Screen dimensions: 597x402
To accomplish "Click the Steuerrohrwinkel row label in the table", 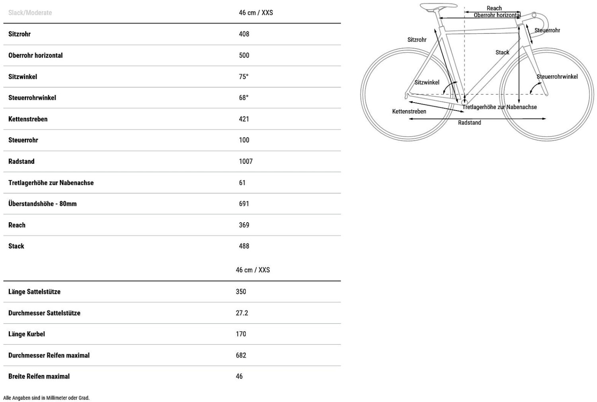I will tap(32, 98).
